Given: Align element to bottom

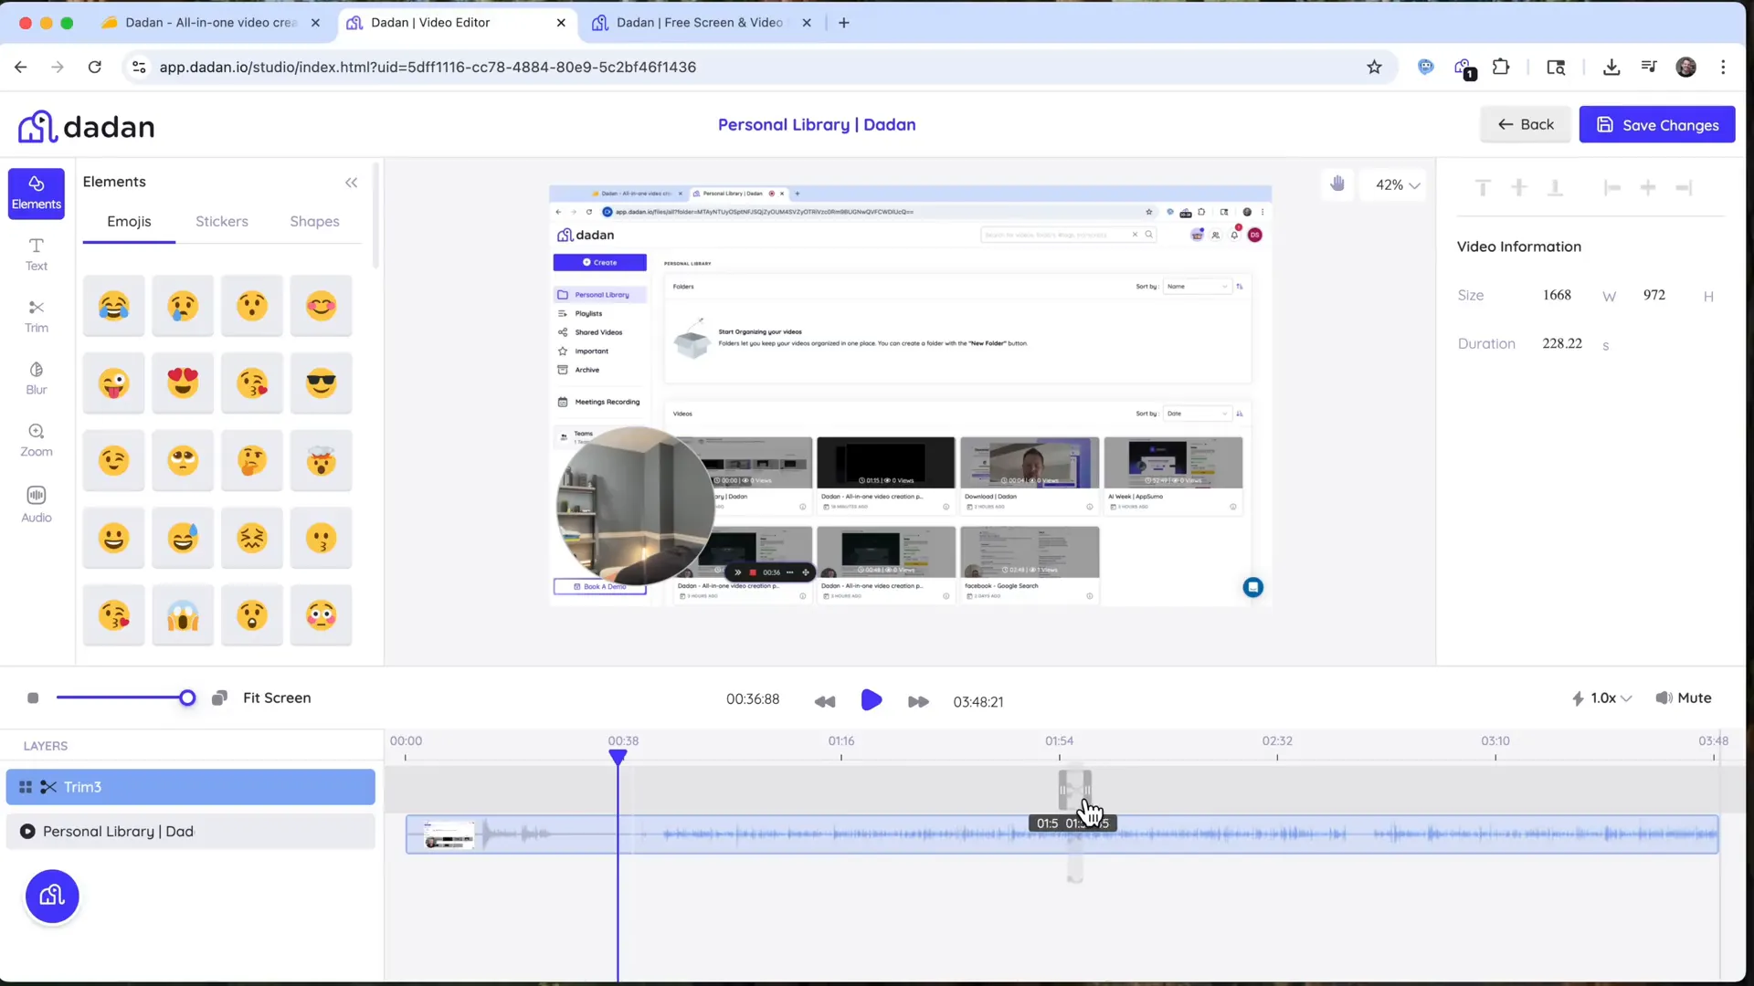Looking at the screenshot, I should (1555, 188).
